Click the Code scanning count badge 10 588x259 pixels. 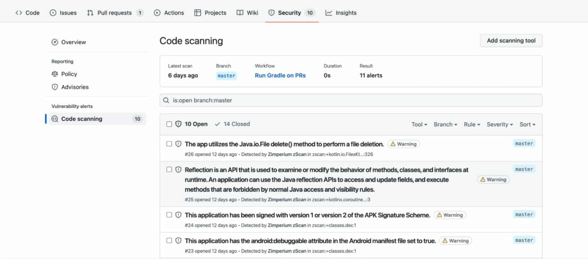pos(137,119)
